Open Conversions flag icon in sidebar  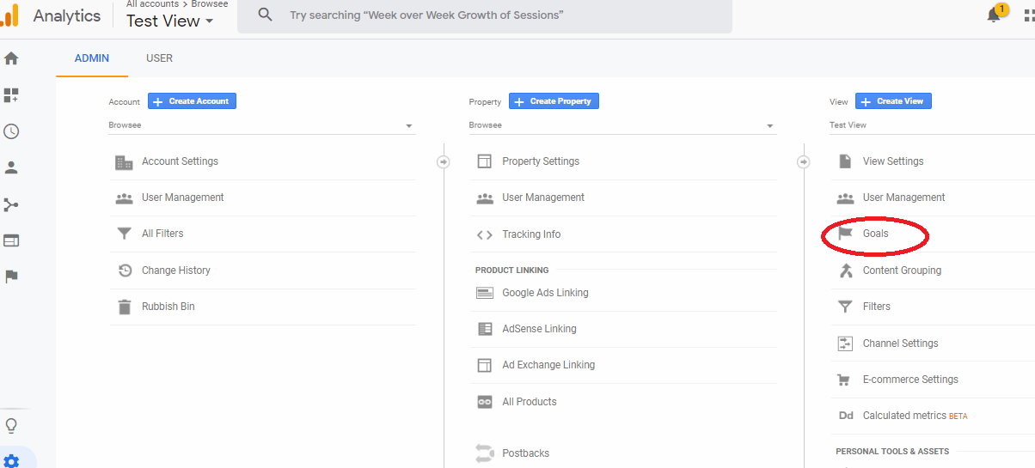pos(11,277)
